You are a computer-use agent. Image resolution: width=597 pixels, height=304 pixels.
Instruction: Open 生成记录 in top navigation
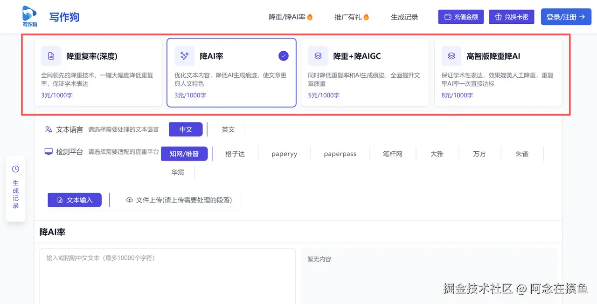tap(404, 17)
